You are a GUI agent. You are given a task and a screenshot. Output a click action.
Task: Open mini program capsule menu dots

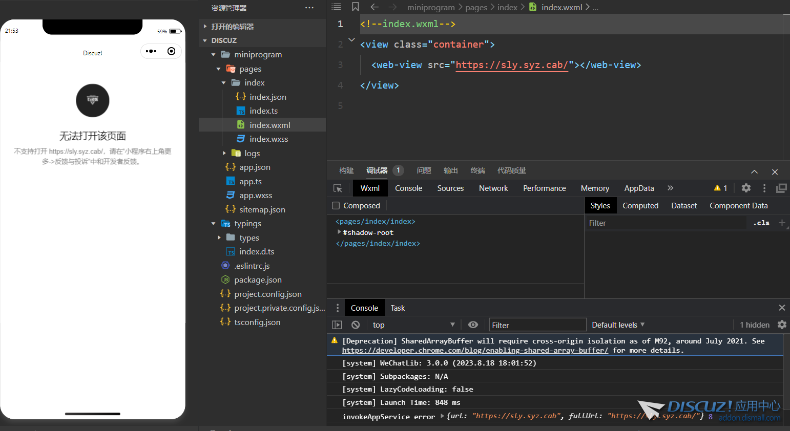pyautogui.click(x=151, y=51)
